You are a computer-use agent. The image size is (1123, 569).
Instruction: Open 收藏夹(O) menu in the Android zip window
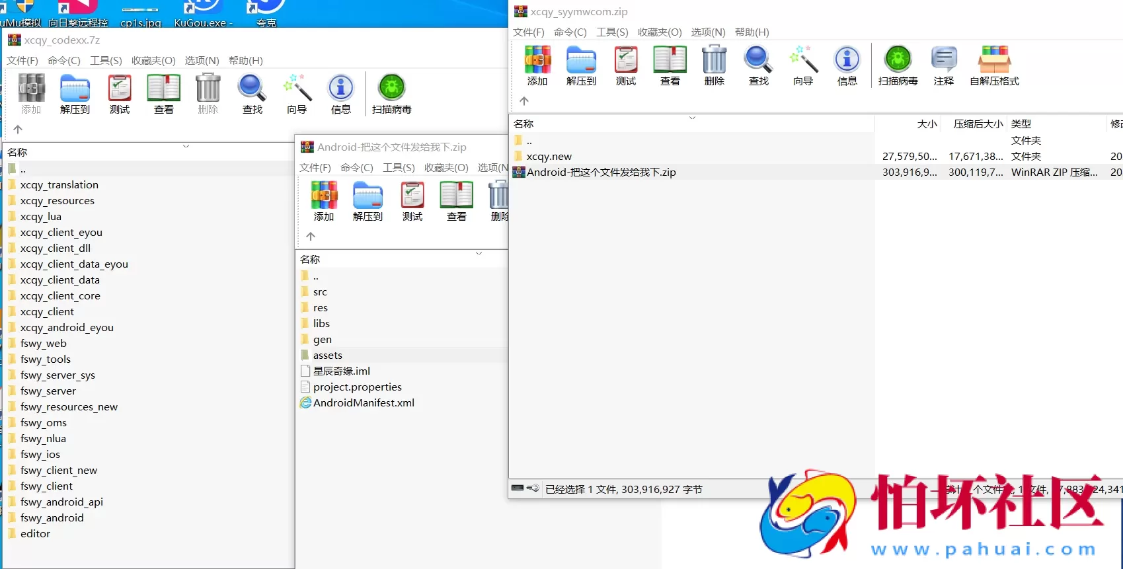[446, 168]
